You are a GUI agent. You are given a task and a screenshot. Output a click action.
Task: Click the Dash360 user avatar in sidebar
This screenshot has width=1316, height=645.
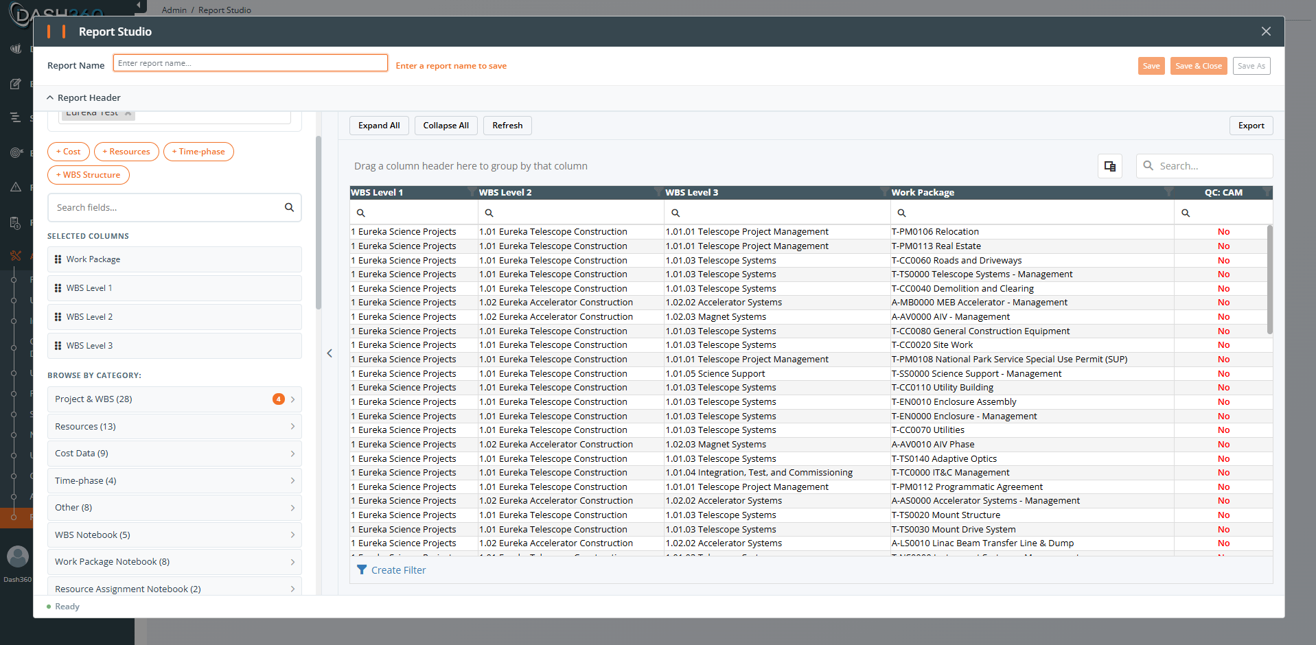pyautogui.click(x=17, y=556)
